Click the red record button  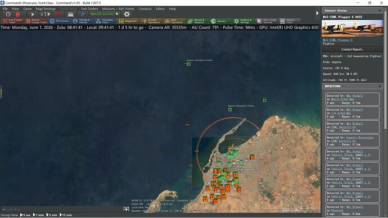point(58,15)
